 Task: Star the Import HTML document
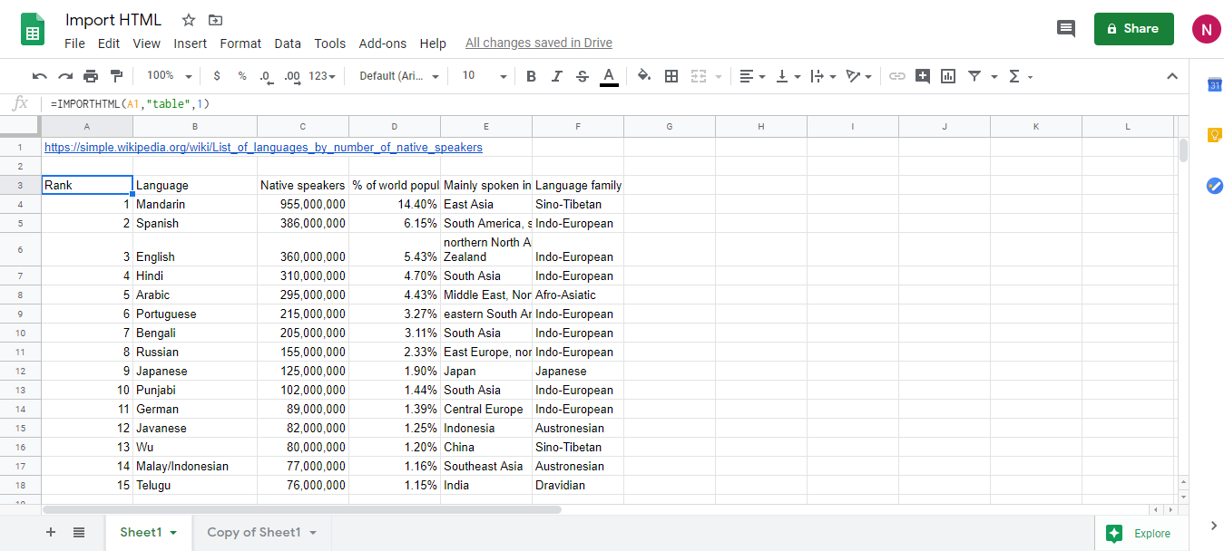[189, 20]
